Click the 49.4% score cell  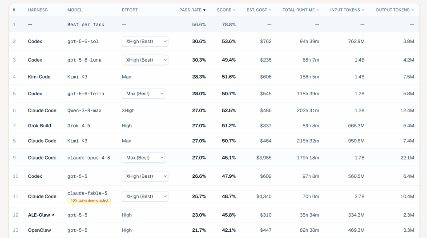(x=229, y=60)
